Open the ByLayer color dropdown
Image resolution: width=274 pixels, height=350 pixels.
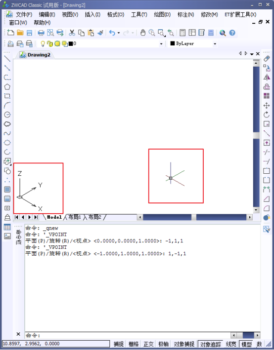(215, 44)
